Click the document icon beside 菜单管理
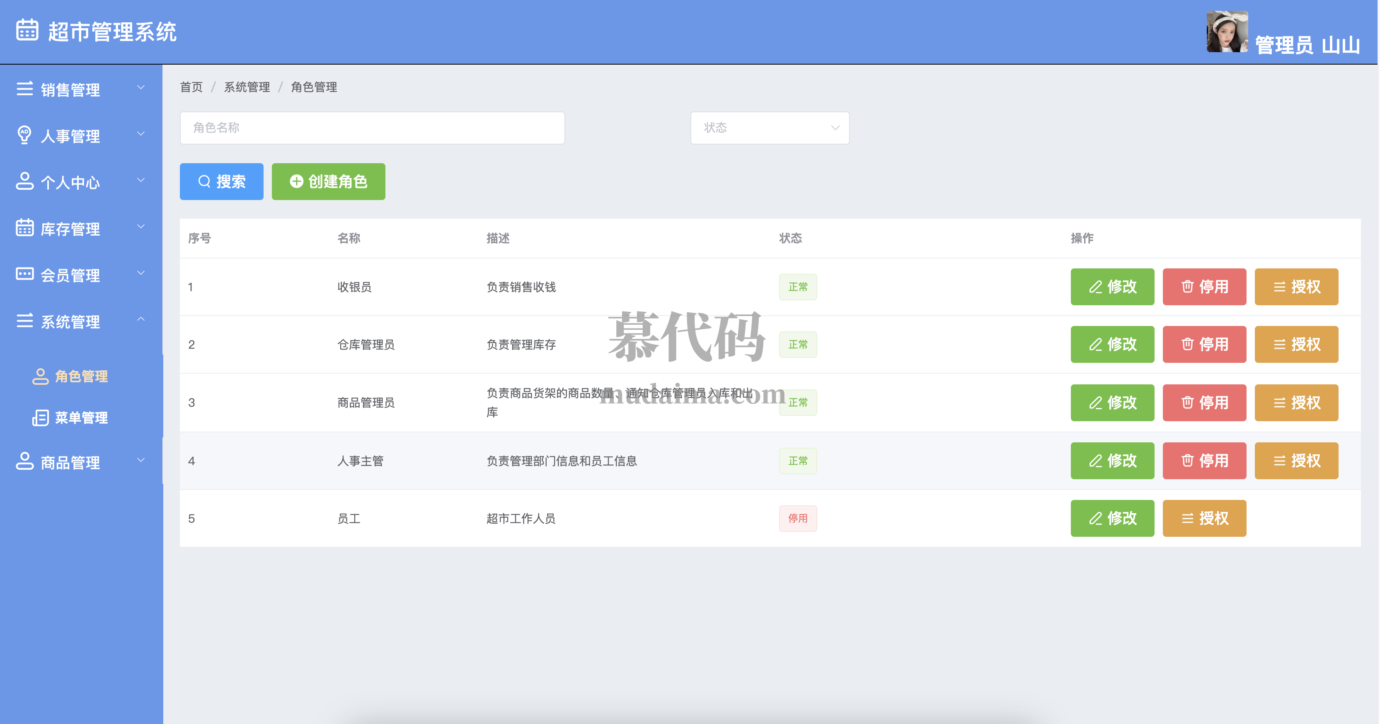 point(40,418)
